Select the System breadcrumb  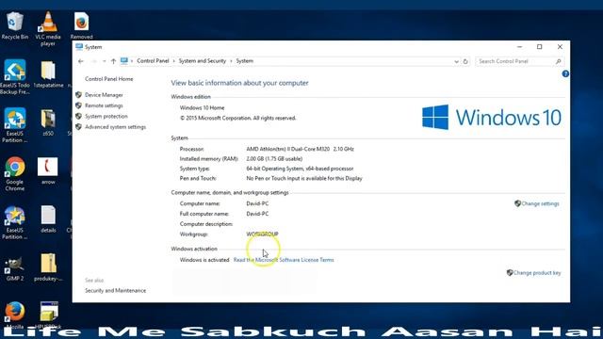point(245,61)
